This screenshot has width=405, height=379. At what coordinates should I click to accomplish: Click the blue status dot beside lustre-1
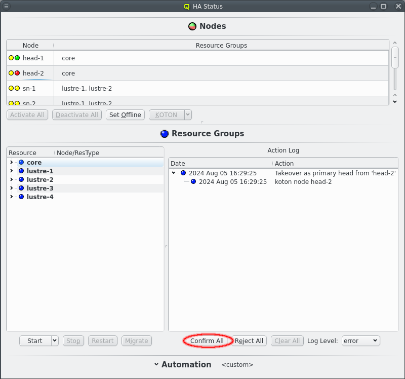(x=21, y=171)
